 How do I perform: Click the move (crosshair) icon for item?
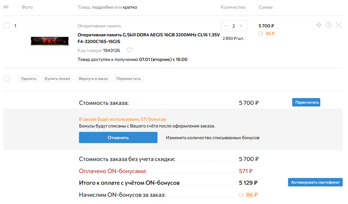click(x=319, y=25)
